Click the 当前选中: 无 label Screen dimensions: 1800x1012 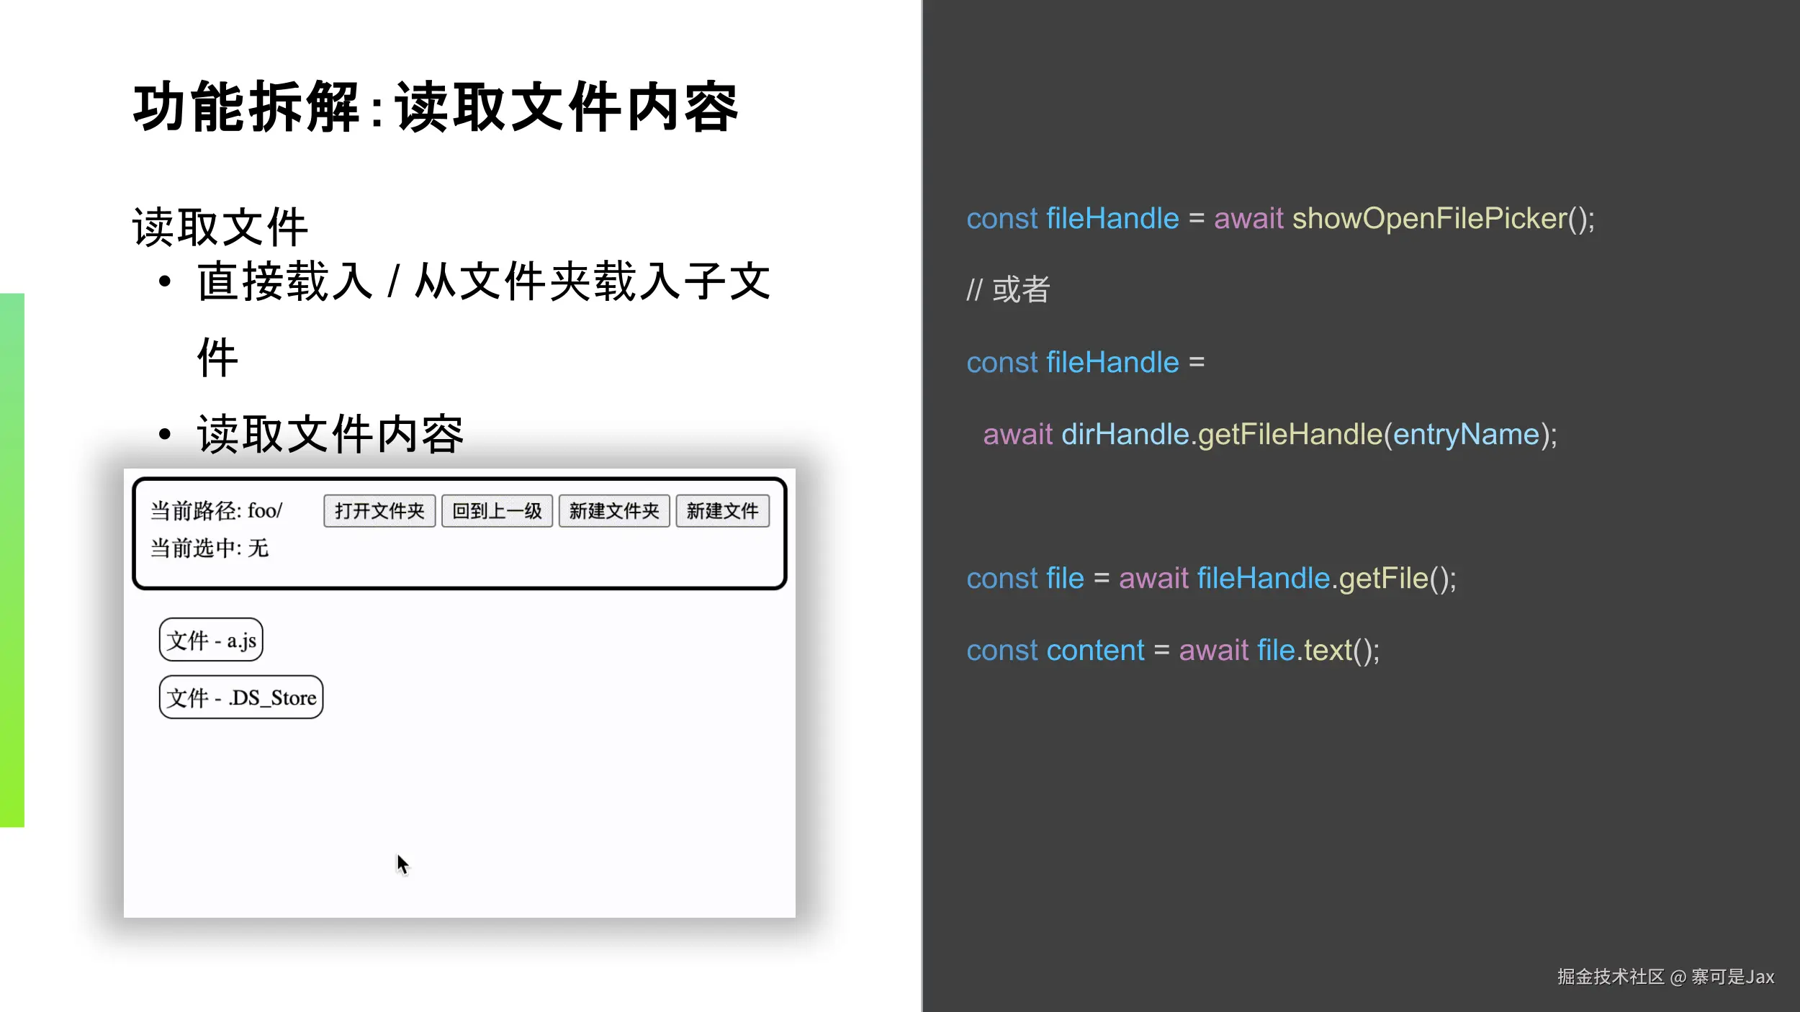(x=209, y=548)
